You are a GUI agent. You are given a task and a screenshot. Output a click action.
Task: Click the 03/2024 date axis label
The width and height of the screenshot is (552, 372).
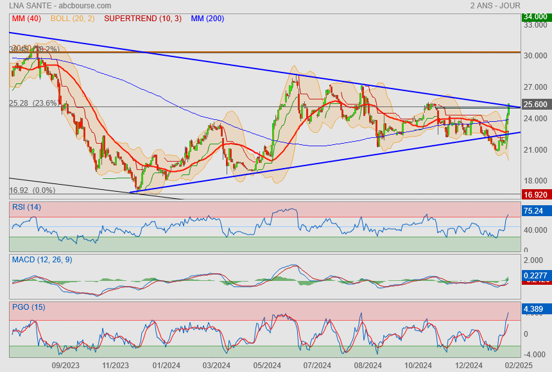pyautogui.click(x=216, y=366)
